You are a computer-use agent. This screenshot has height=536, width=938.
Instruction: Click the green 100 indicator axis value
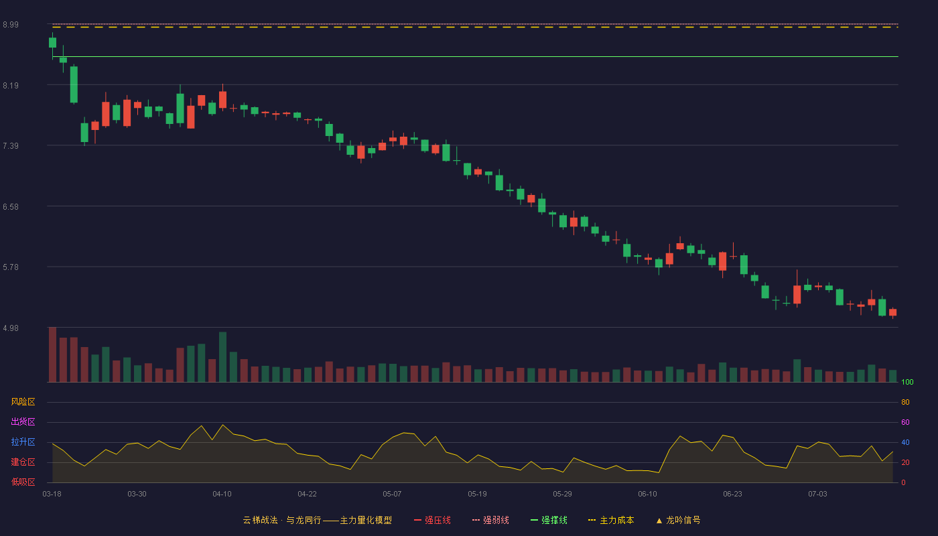click(907, 382)
